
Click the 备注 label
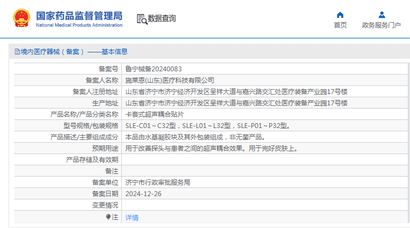(112, 171)
